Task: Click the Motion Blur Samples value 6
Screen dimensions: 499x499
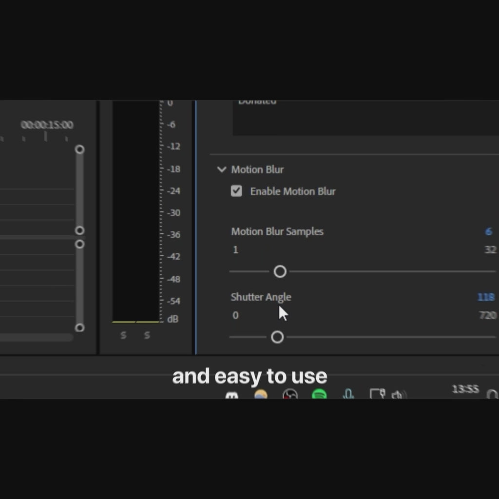Action: coord(488,231)
